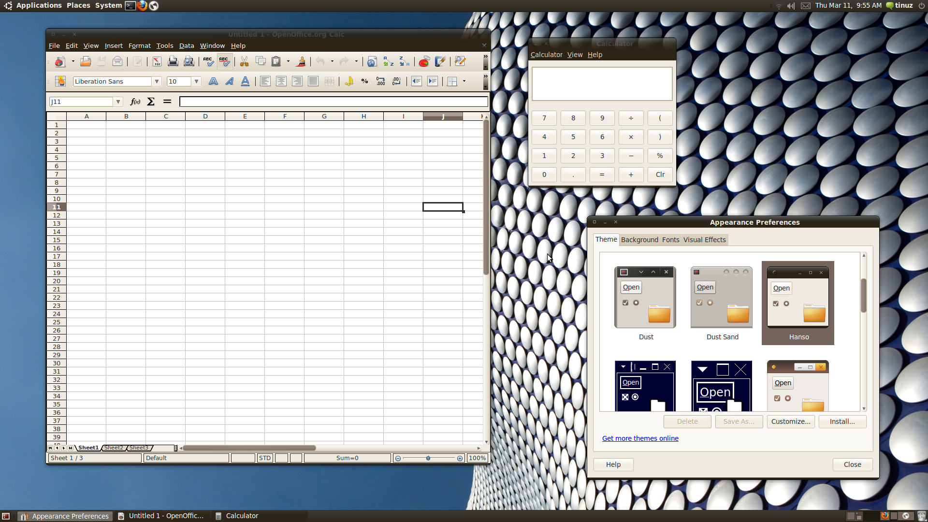Click the zoom in plus on Calc status bar
Screen dimensions: 928x522
click(x=460, y=458)
